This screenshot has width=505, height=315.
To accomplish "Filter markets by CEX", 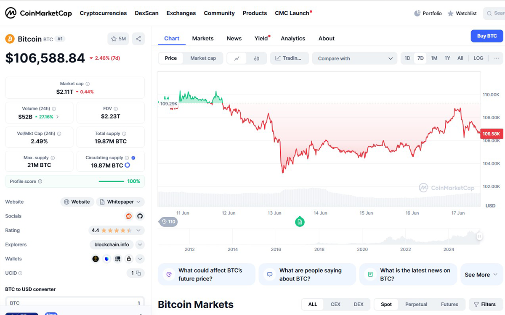I will tap(335, 304).
